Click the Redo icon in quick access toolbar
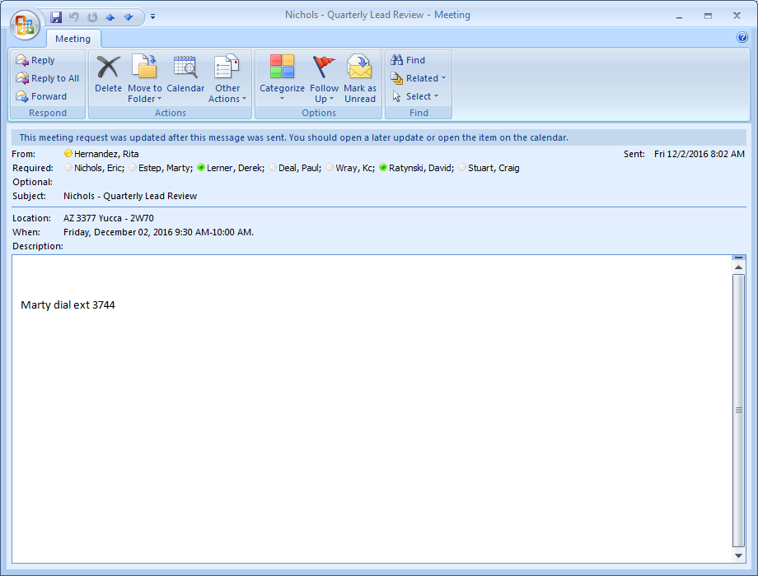The image size is (758, 576). click(91, 17)
